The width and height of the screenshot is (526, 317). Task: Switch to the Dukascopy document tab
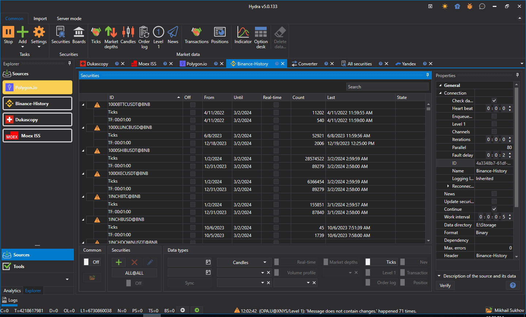click(97, 64)
